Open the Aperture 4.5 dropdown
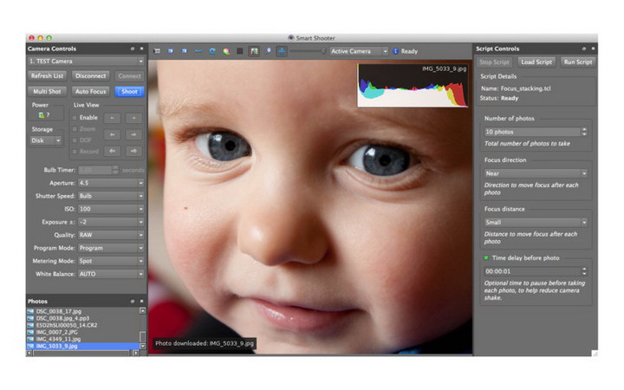The image size is (624, 390). 111,183
